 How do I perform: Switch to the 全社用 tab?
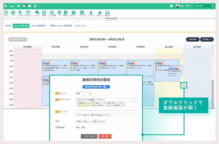(8, 26)
